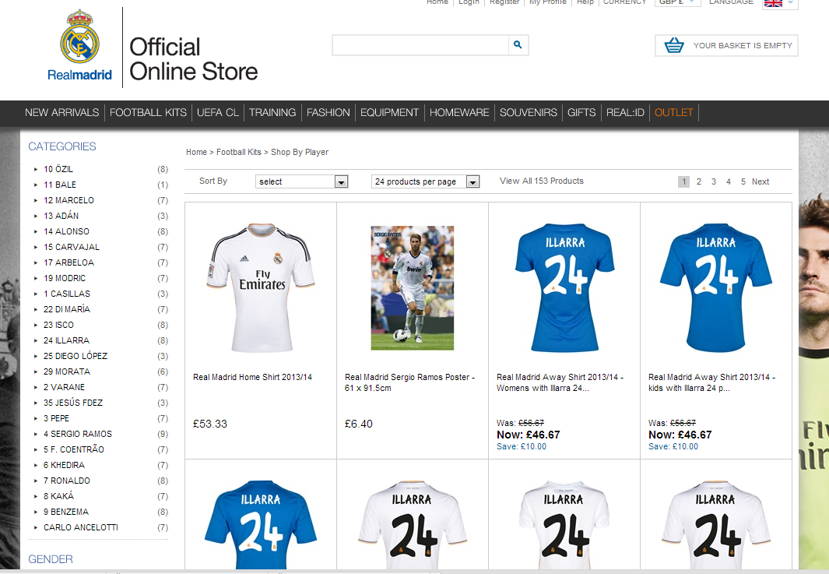Open the FOOTBALL KITS menu
This screenshot has width=829, height=574.
(x=148, y=113)
